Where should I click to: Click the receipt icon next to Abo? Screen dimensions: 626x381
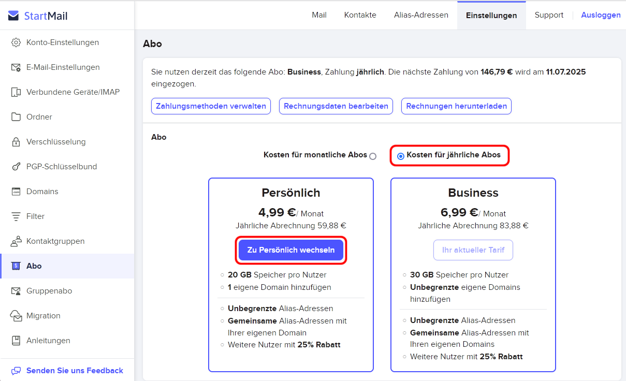(16, 266)
